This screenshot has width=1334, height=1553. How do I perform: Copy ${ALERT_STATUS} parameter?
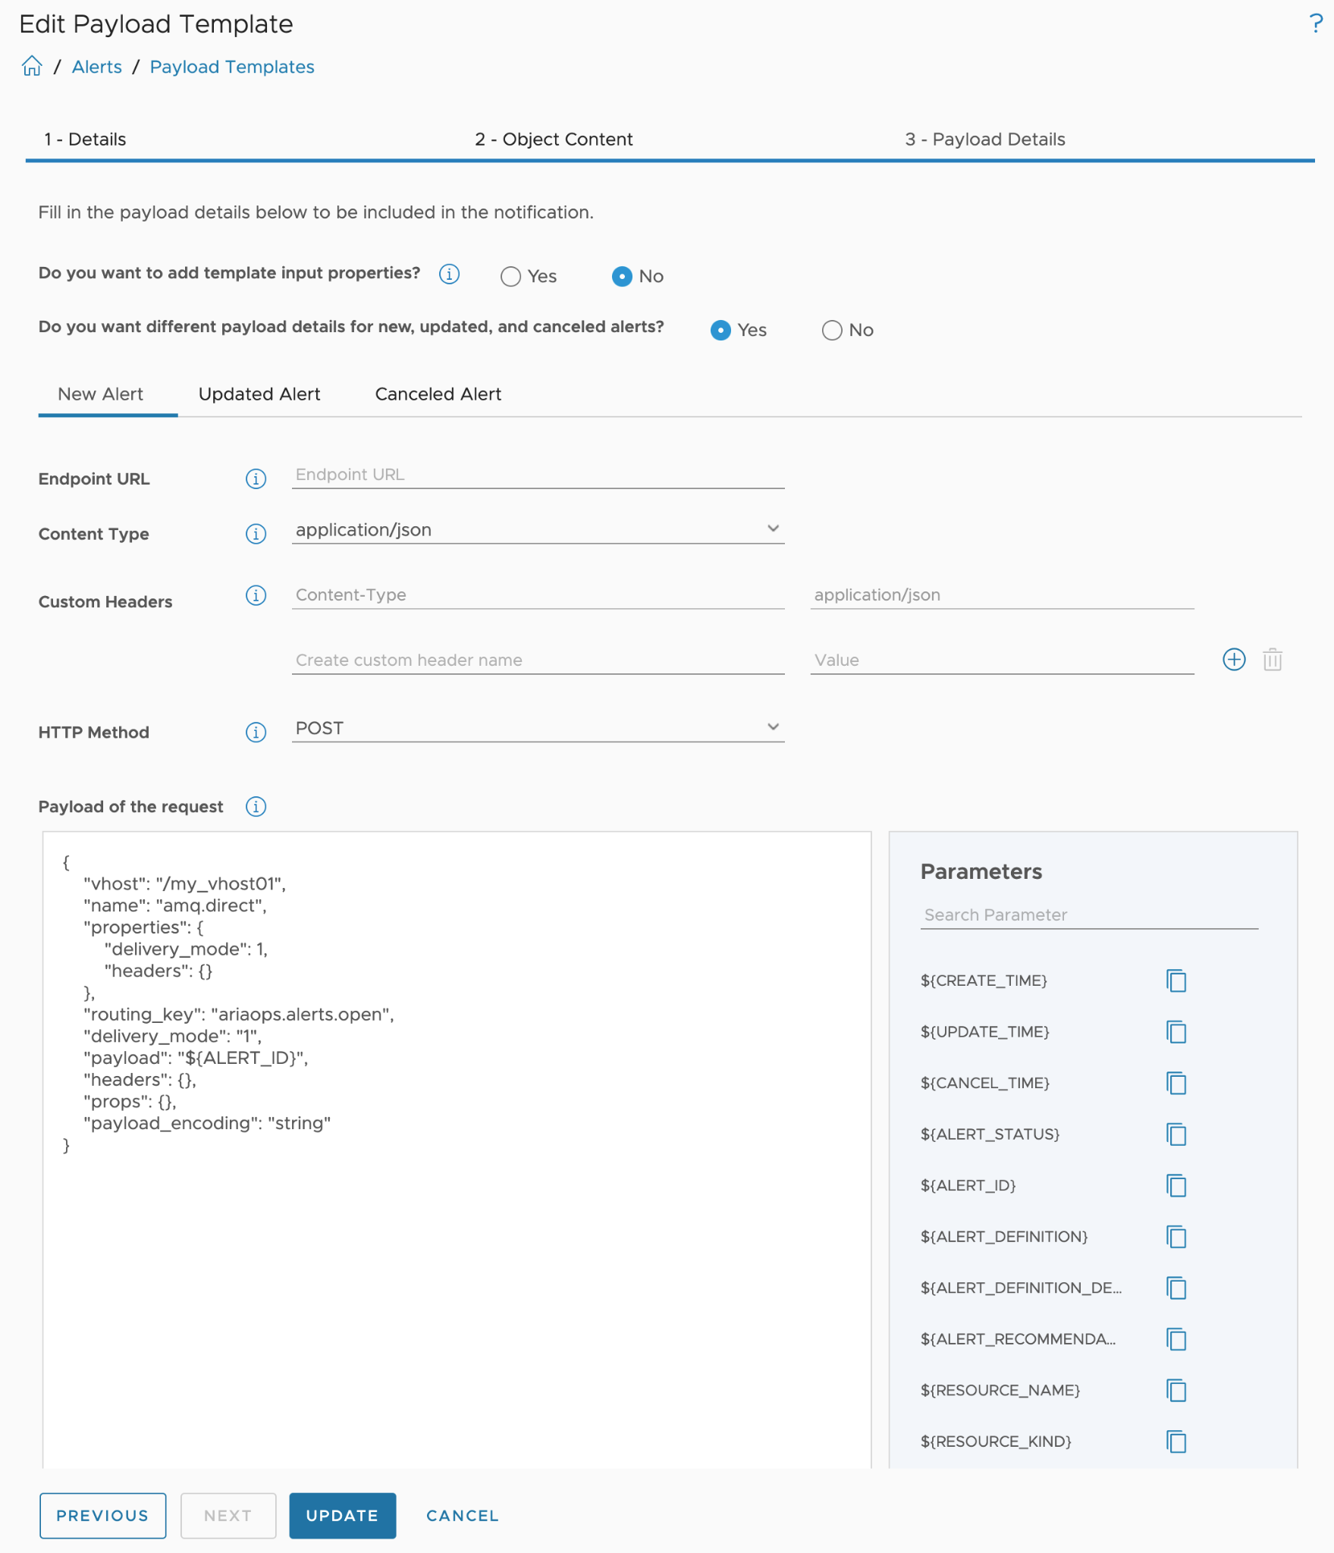coord(1176,1134)
